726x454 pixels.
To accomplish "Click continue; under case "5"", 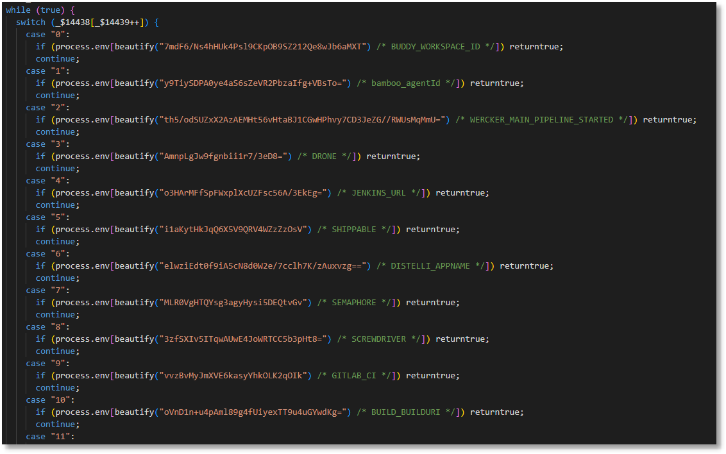I will [x=58, y=242].
